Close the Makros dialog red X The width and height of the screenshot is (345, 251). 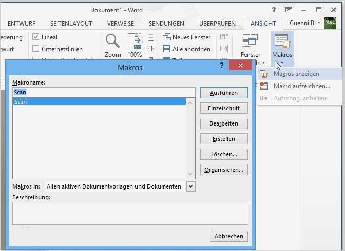click(240, 65)
